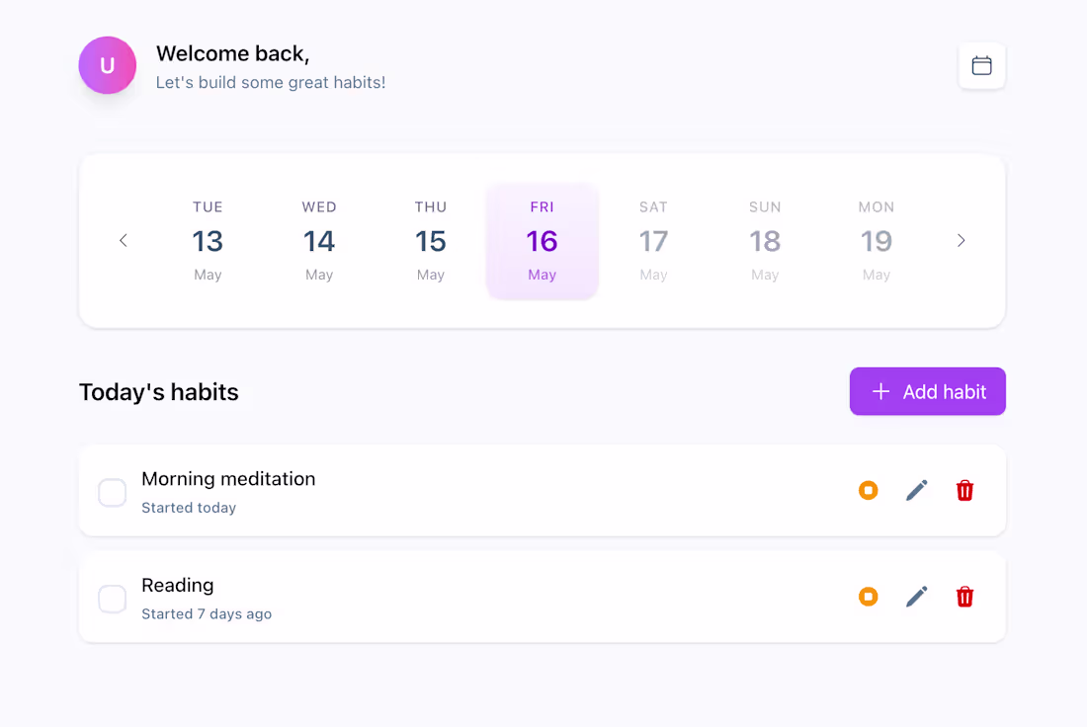1087x727 pixels.
Task: Mark Reading as done today
Action: pyautogui.click(x=112, y=599)
